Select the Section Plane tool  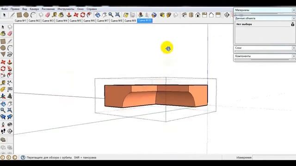pyautogui.click(x=10, y=131)
